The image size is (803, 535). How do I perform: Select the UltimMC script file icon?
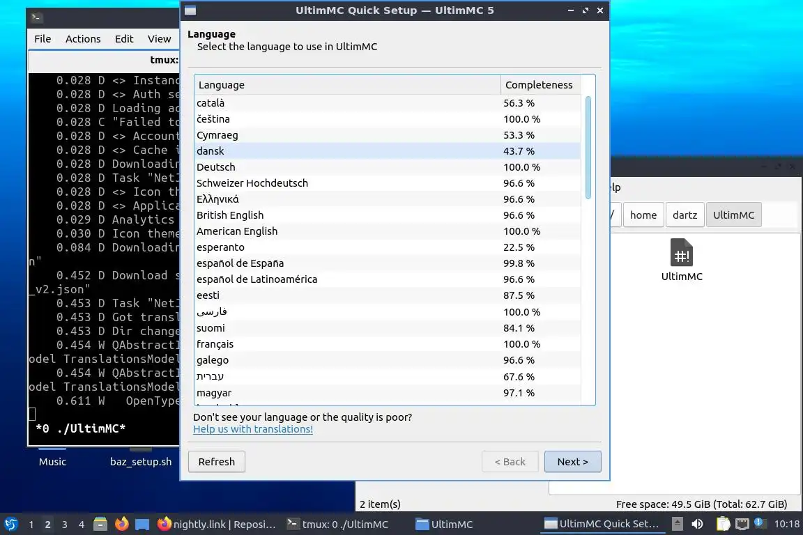click(681, 252)
